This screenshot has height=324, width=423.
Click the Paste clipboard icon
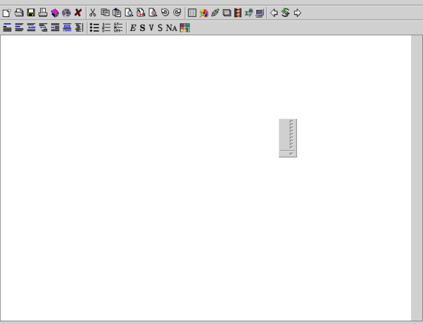point(117,13)
